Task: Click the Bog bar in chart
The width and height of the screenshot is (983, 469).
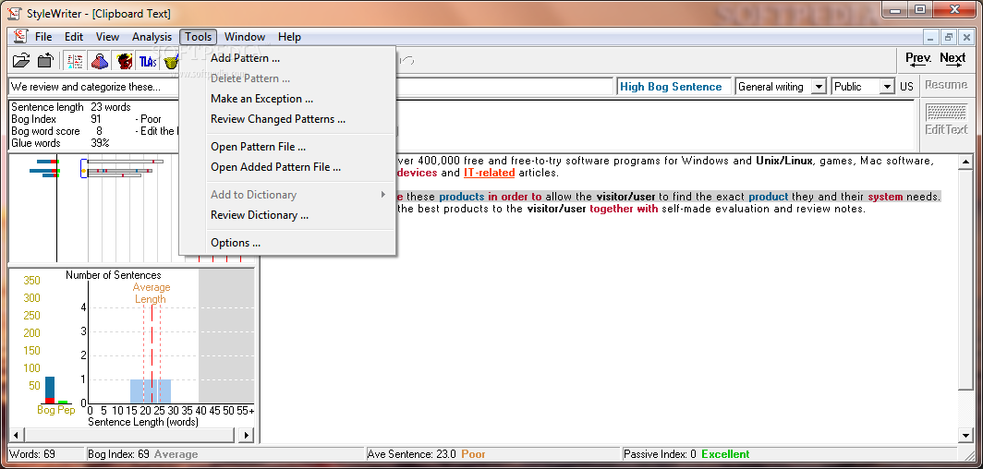Action: [x=50, y=391]
